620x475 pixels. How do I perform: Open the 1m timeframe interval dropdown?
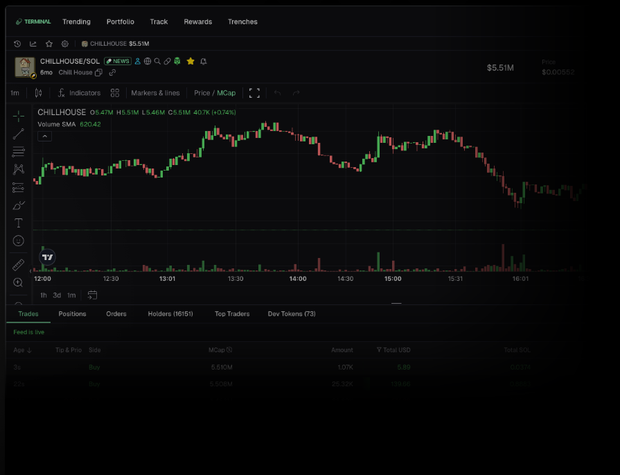point(15,93)
